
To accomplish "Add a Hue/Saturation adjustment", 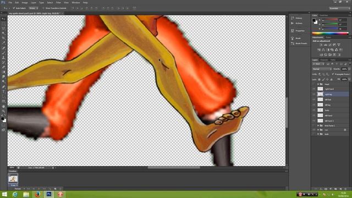I will point(319,50).
